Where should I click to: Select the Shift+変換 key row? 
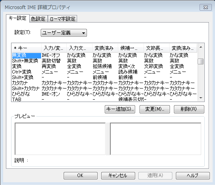104,77
